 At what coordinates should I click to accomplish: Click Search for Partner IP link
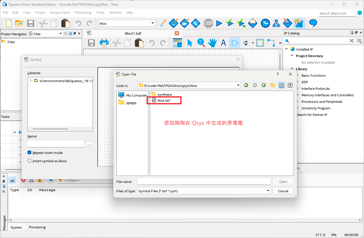tap(312, 115)
